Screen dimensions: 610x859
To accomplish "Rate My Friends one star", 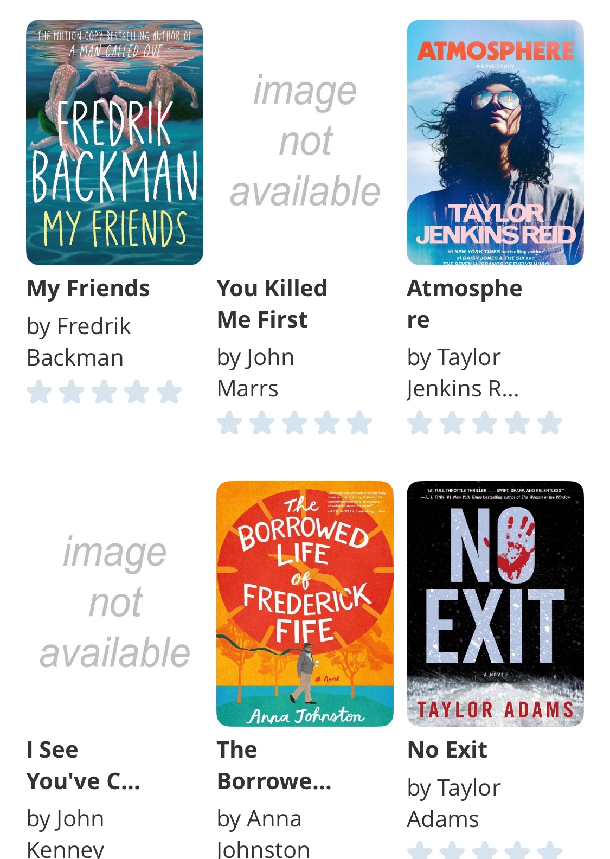I will 39,392.
